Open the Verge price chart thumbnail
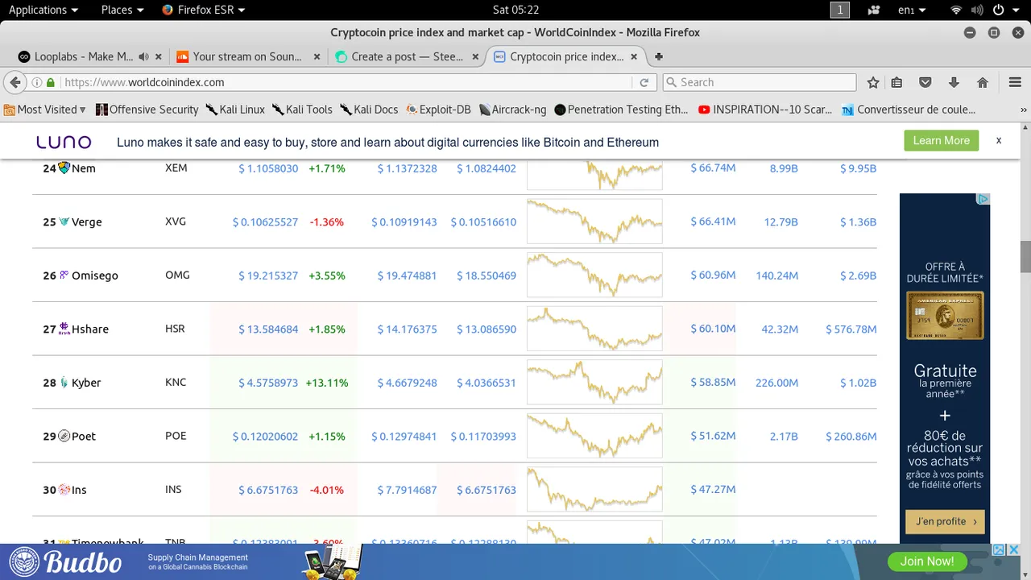Screen dimensions: 1031x580 coord(594,222)
